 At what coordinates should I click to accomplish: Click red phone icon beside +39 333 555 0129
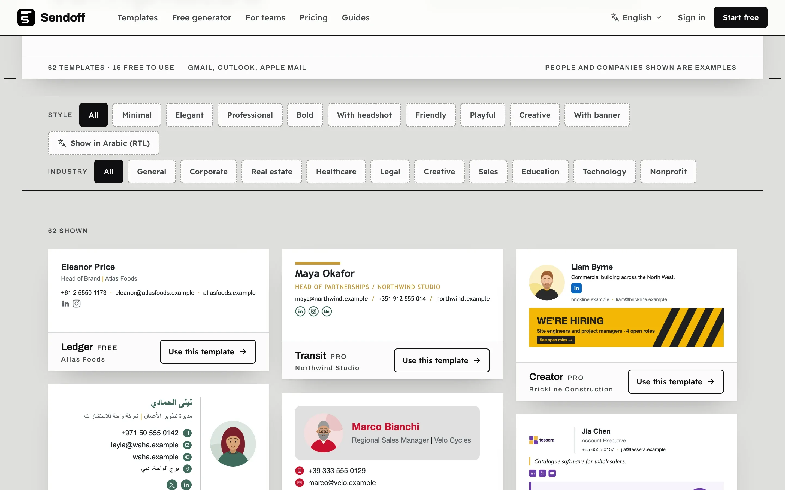299,471
